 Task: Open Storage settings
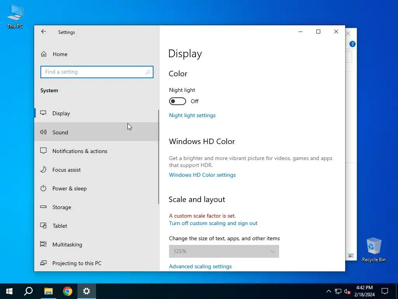click(97, 207)
